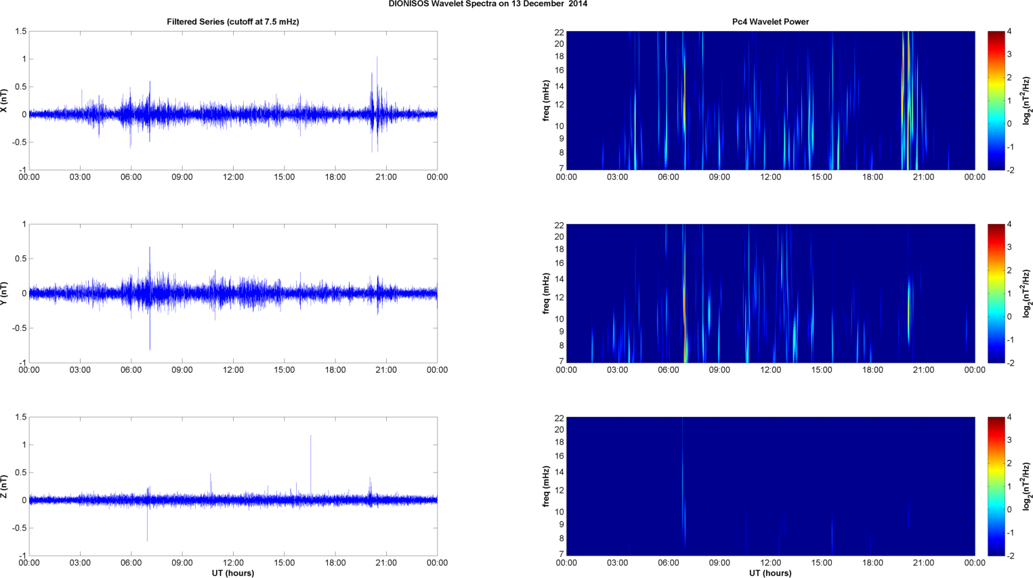Click the "18:00" tick under the Y series plot
This screenshot has width=1033, height=578.
[335, 370]
